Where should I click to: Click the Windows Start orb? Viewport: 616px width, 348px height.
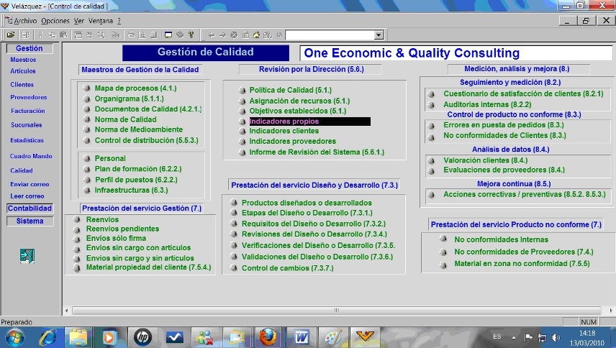(x=15, y=337)
